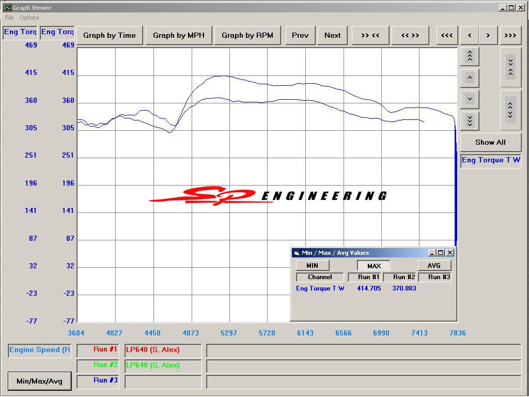The image size is (529, 397).
Task: Click vertical expand chevrons button
Action: tap(510, 110)
